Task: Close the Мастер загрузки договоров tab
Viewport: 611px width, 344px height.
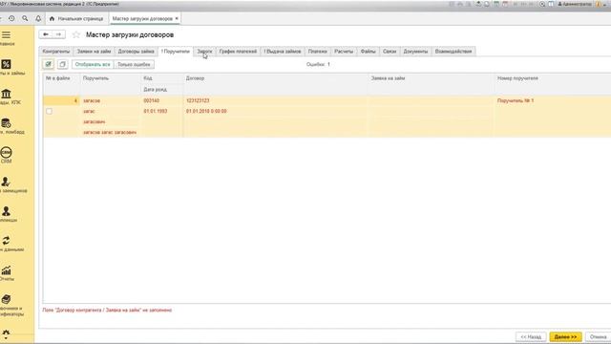Action: coord(177,18)
